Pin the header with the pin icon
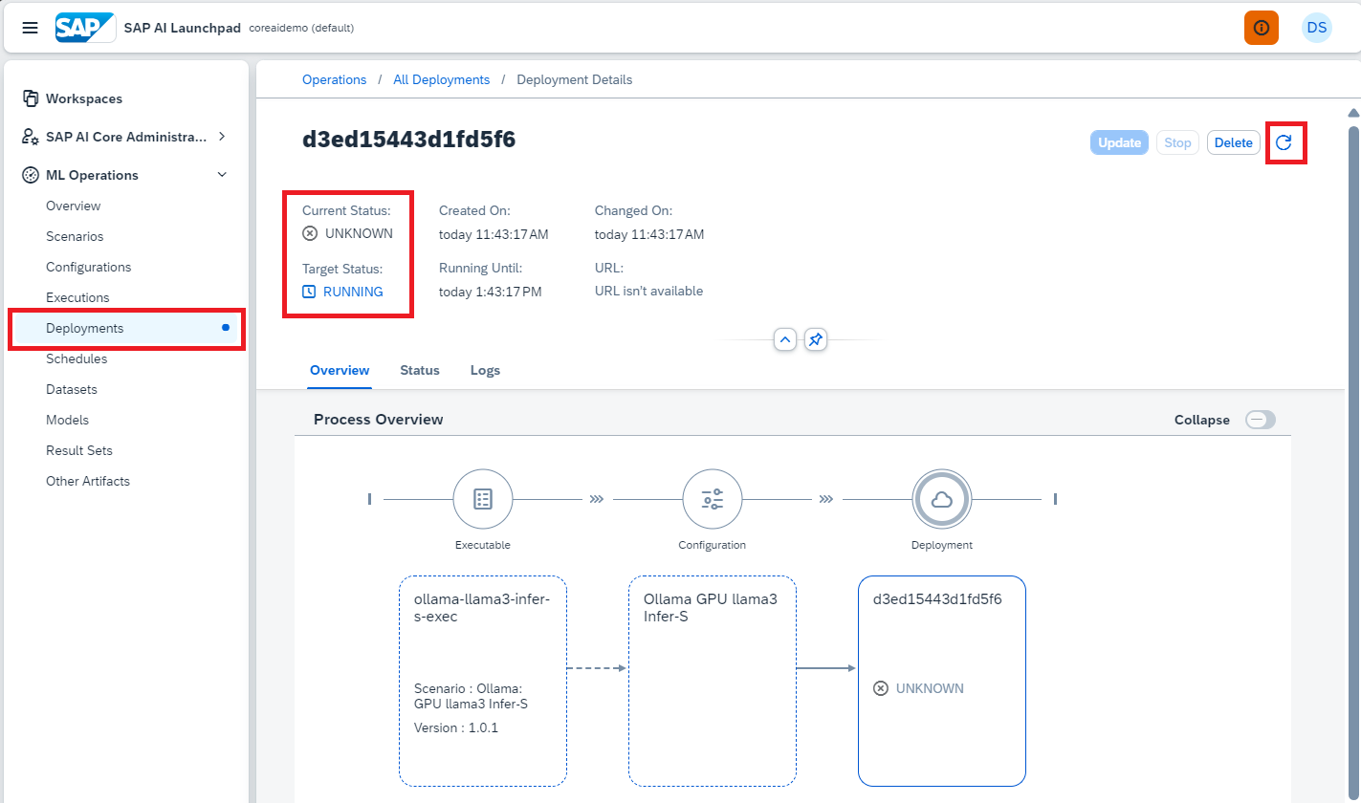 (x=815, y=339)
